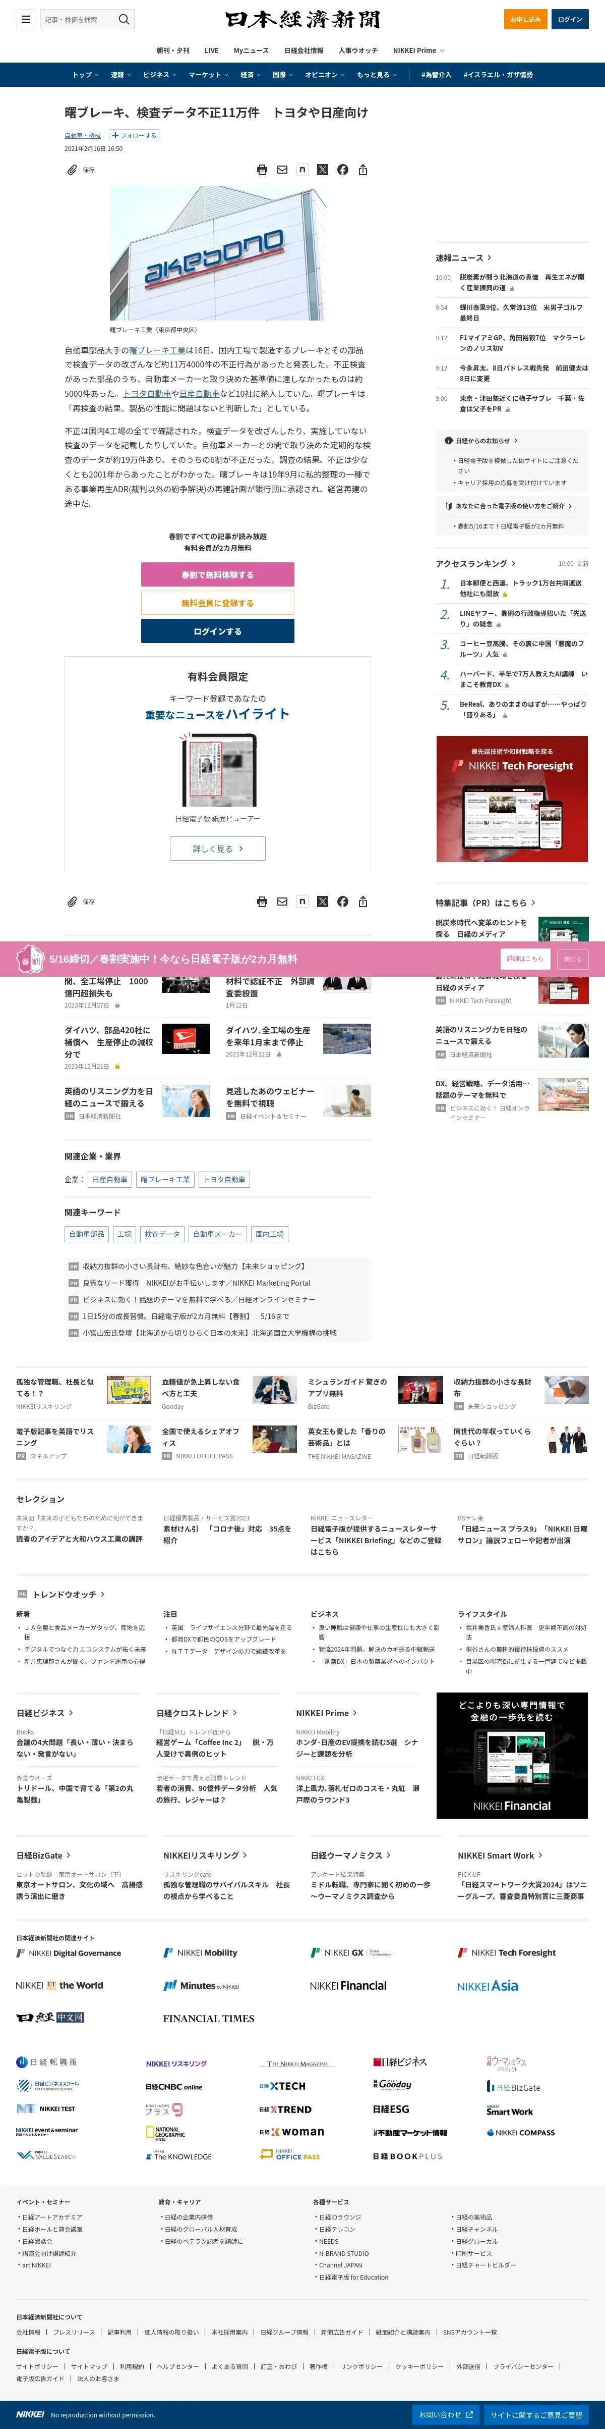605x2429 pixels.
Task: Open the 日経会社情報 menu item
Action: pos(304,50)
